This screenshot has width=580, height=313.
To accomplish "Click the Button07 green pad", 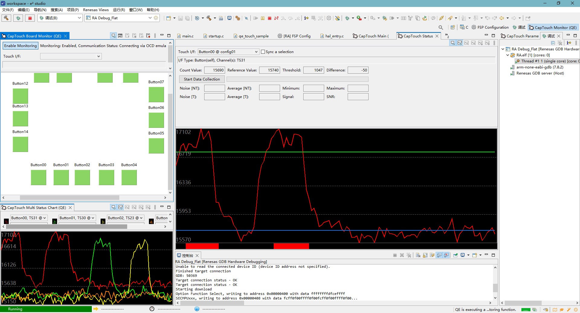I will (156, 94).
